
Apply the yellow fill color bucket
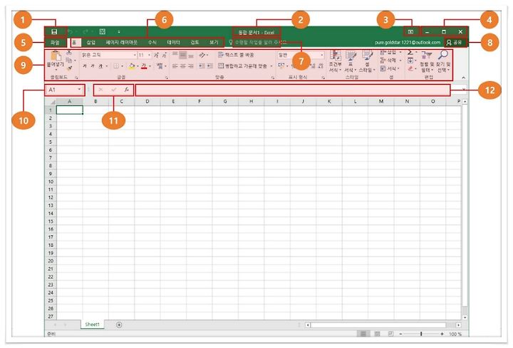coord(132,66)
